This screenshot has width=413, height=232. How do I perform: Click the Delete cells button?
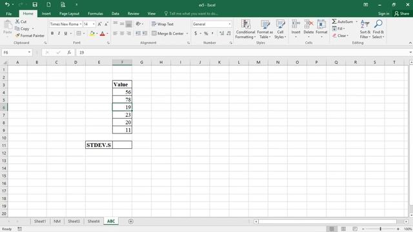point(308,29)
